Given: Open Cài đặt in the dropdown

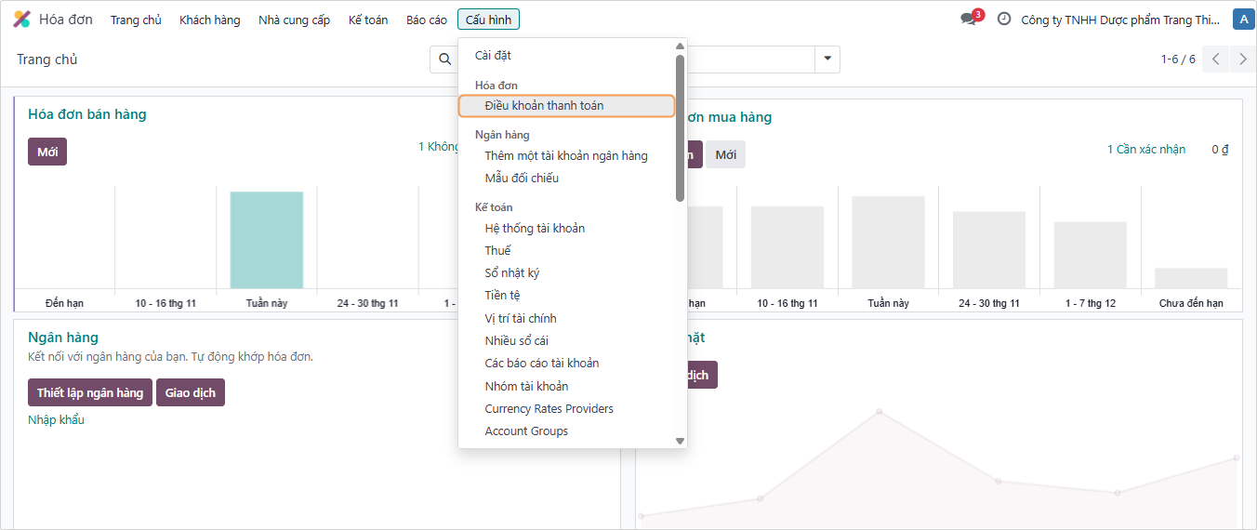Looking at the screenshot, I should click(x=493, y=56).
